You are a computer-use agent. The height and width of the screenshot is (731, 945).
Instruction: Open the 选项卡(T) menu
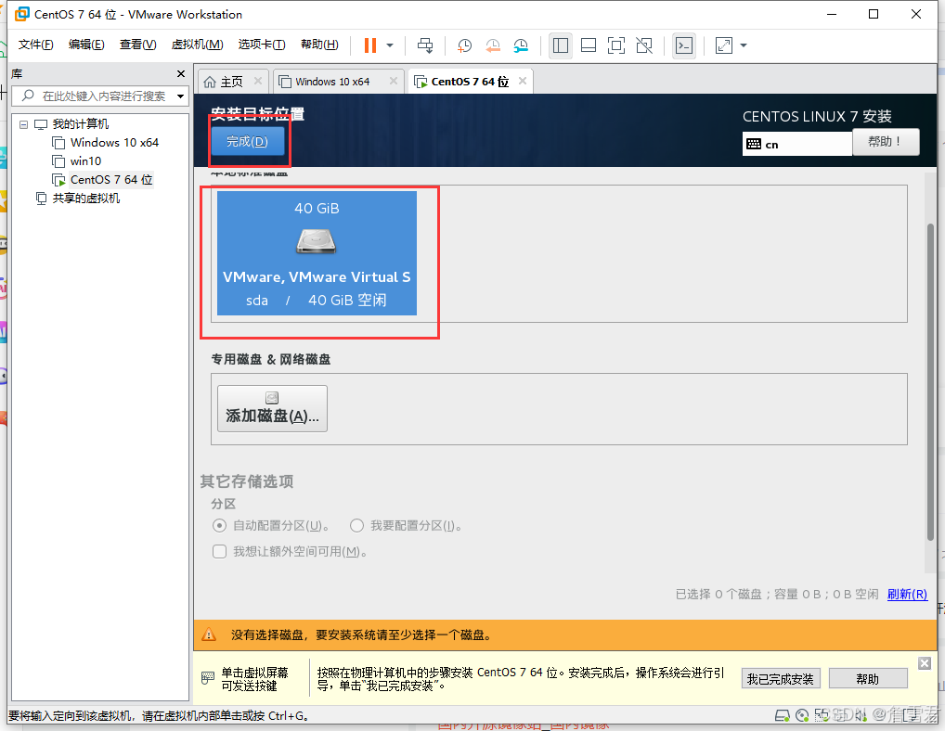tap(262, 45)
